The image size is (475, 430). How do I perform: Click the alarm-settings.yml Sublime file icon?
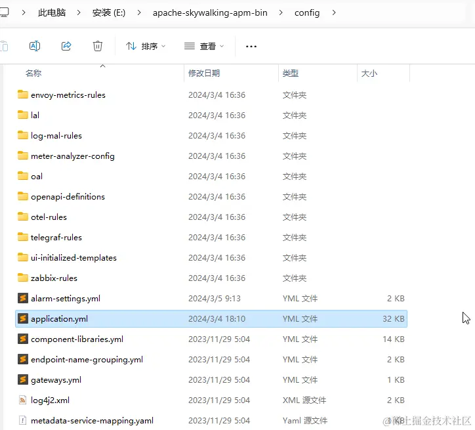pyautogui.click(x=23, y=298)
